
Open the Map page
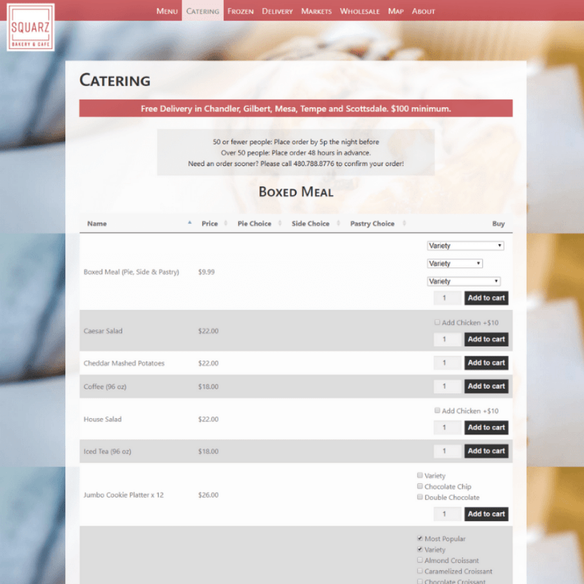[x=396, y=11]
